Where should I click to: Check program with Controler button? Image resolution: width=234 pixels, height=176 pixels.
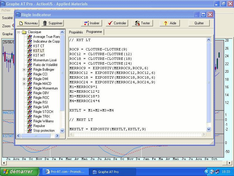coord(117,23)
